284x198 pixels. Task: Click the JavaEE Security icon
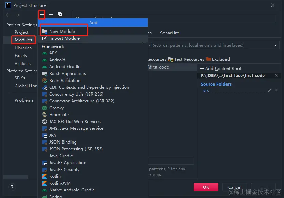coord(44,170)
